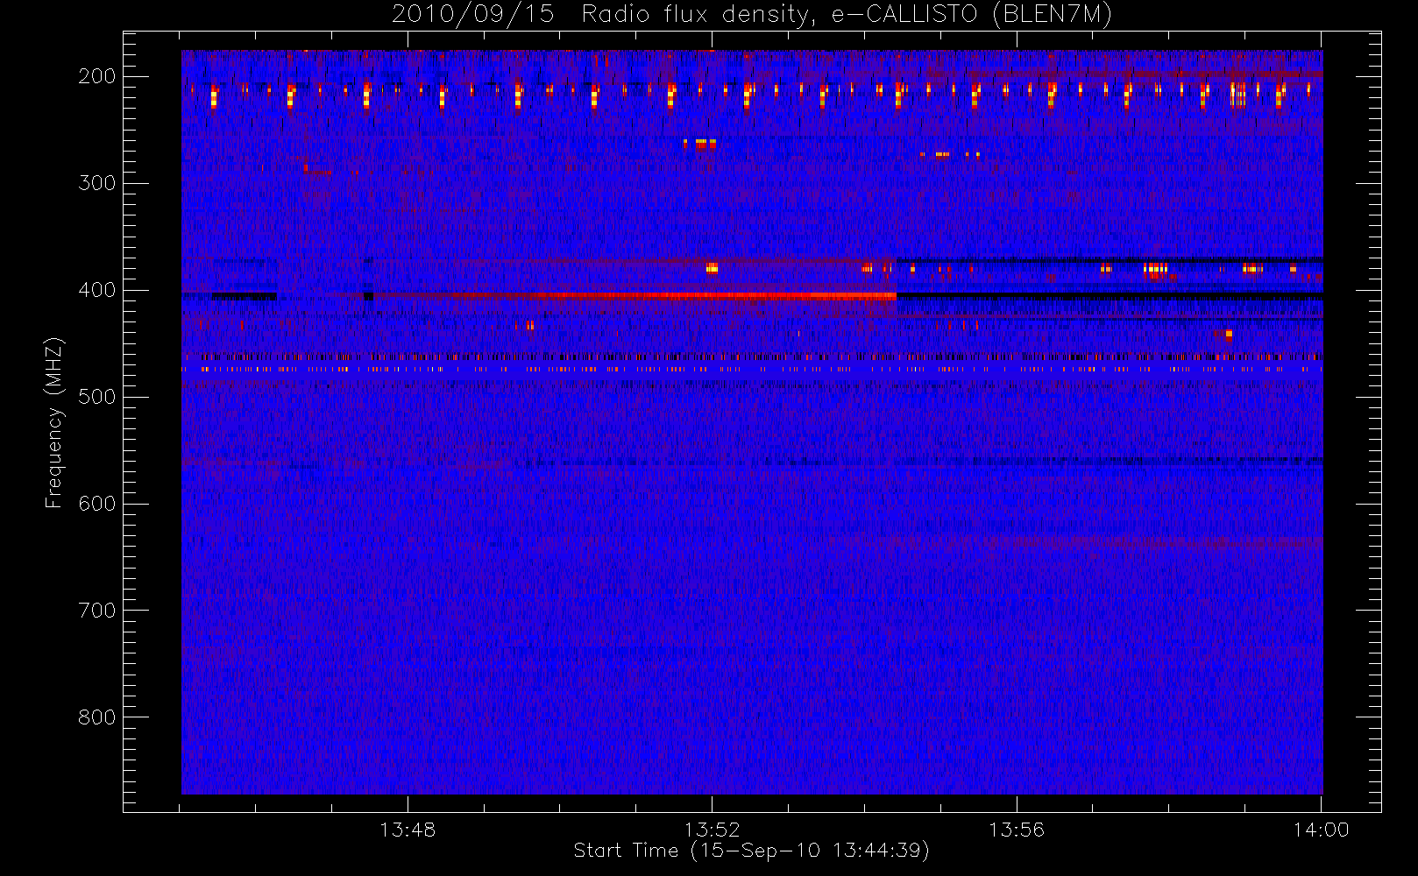This screenshot has height=876, width=1418.
Task: Click the 14:00 time tick label
Action: pyautogui.click(x=1322, y=830)
